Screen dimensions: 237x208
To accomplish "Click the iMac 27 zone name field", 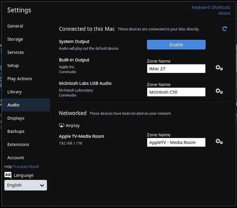I will pyautogui.click(x=176, y=69).
